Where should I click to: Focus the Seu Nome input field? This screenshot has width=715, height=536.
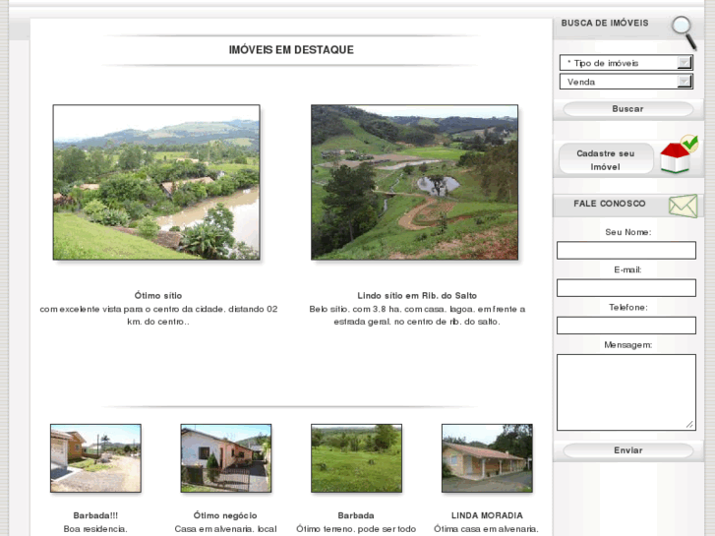click(626, 251)
